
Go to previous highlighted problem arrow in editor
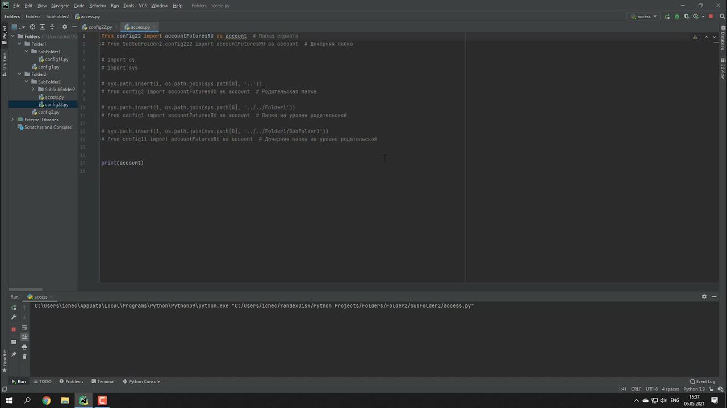point(707,37)
